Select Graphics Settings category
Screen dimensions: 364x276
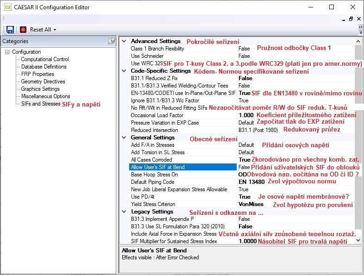coord(40,89)
